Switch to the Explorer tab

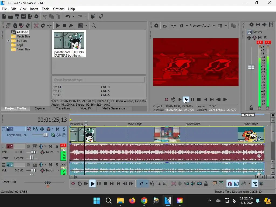pos(40,108)
